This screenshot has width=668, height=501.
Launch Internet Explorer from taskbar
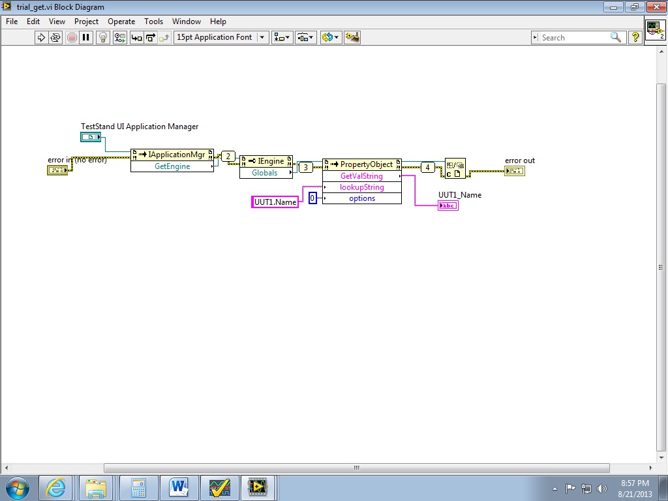point(56,488)
